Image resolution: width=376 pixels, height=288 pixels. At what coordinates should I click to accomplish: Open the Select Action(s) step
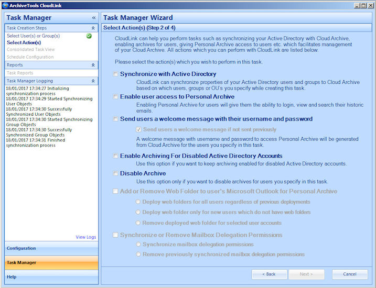coord(24,42)
